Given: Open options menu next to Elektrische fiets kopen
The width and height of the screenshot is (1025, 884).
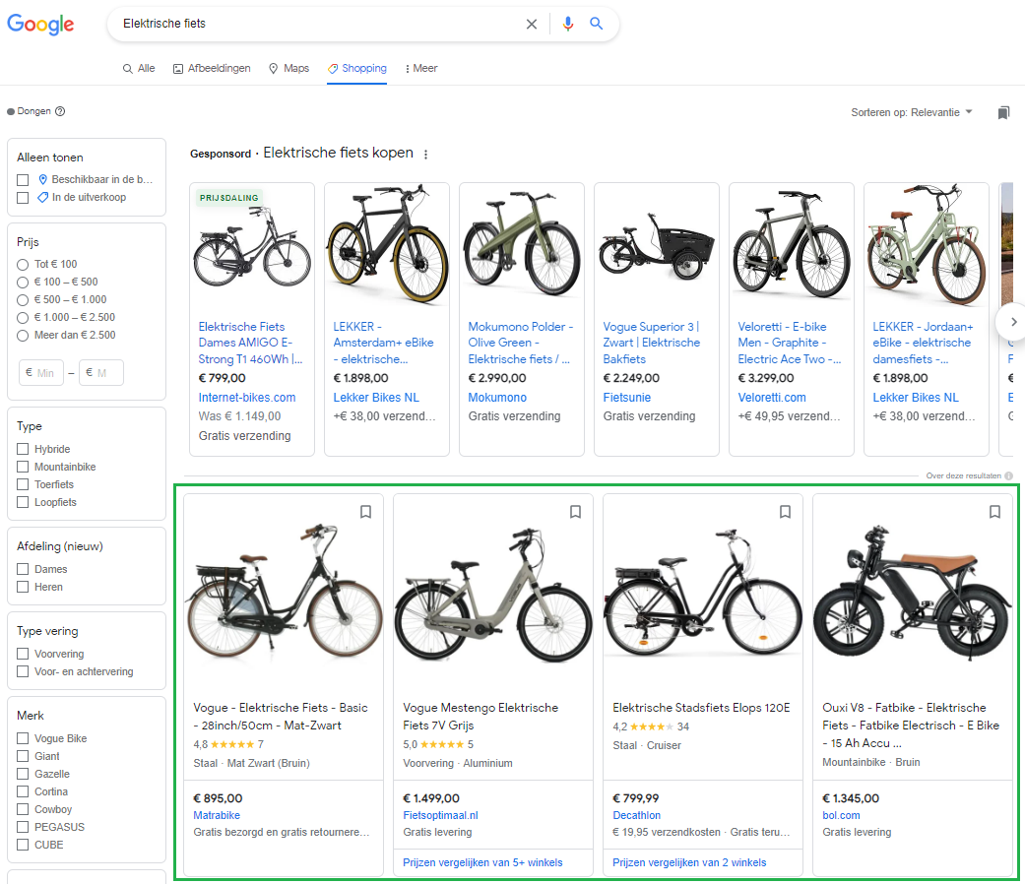Looking at the screenshot, I should 426,155.
